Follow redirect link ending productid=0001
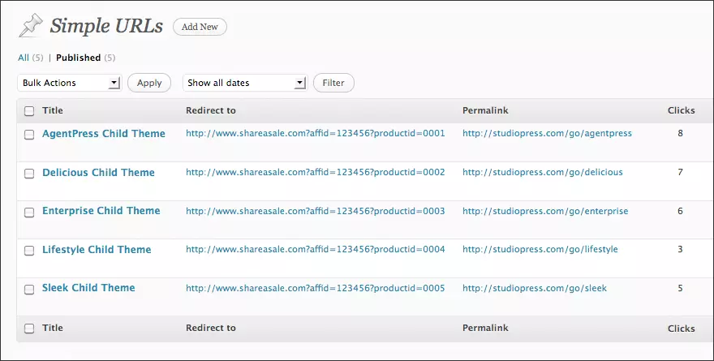 tap(315, 133)
